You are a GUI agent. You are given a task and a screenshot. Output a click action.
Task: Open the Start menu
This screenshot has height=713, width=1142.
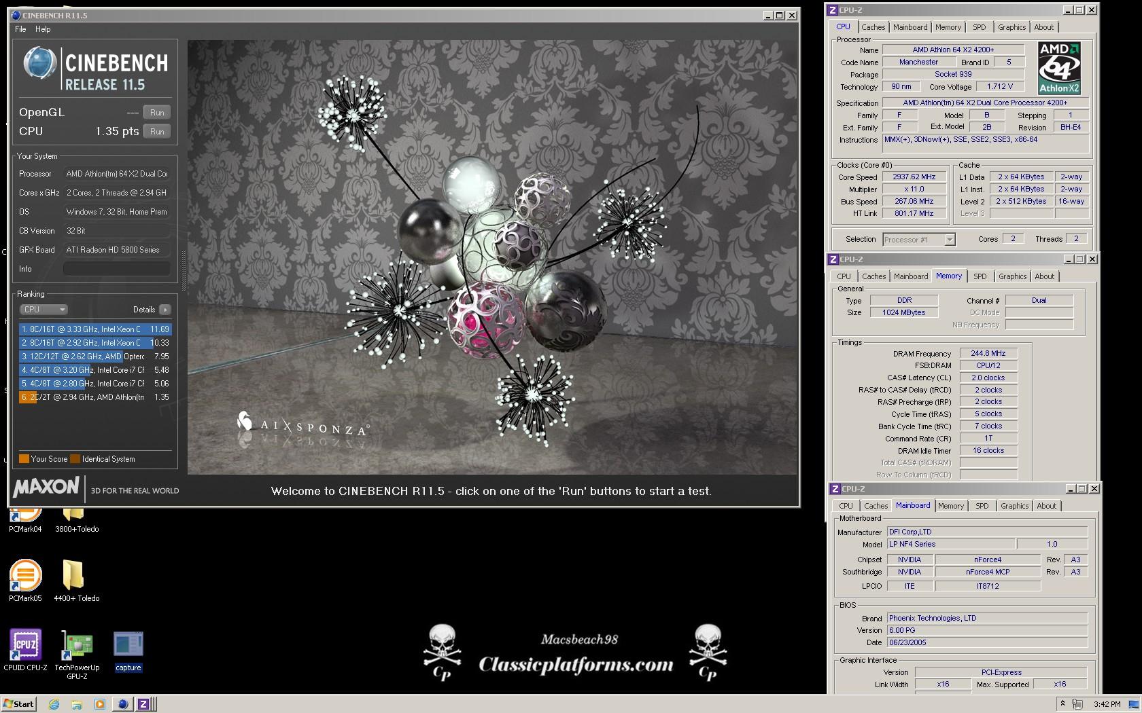pos(18,704)
